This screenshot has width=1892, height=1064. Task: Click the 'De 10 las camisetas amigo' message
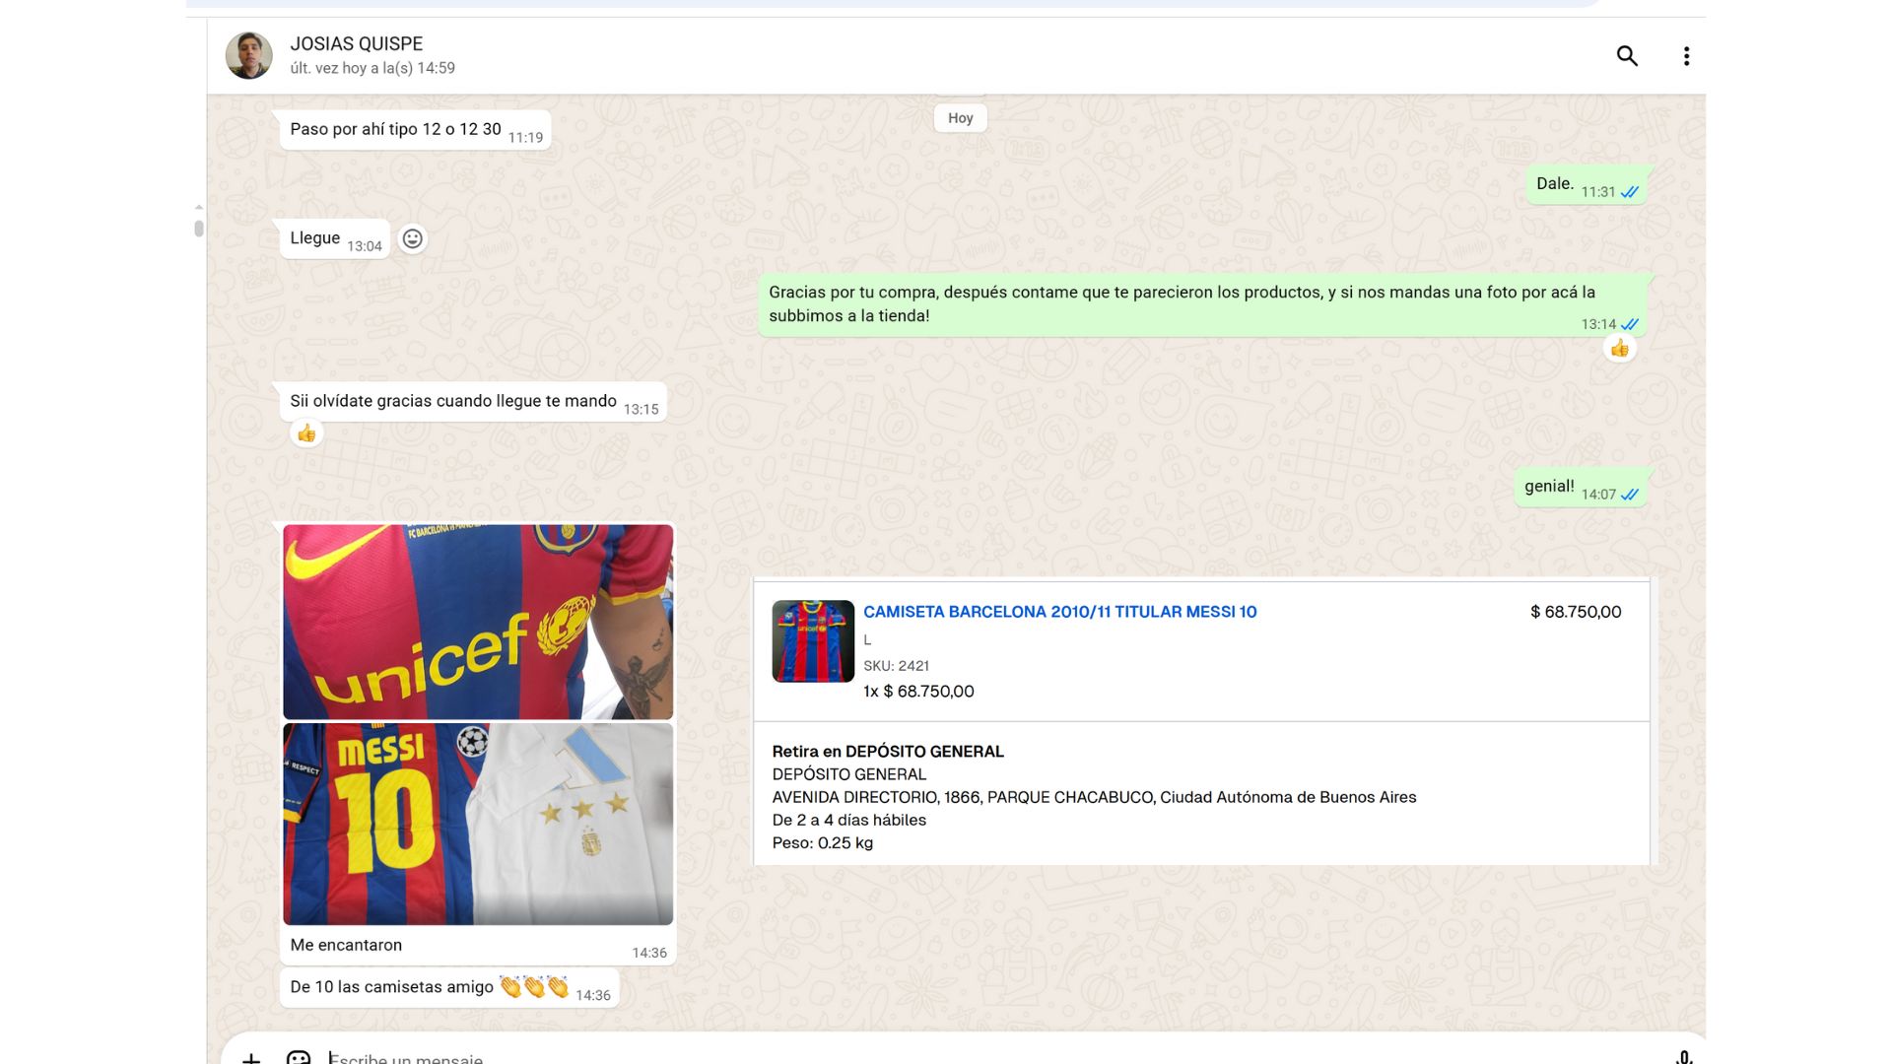tap(391, 987)
